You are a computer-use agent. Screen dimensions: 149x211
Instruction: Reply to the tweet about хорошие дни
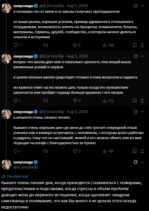(x=17, y=151)
